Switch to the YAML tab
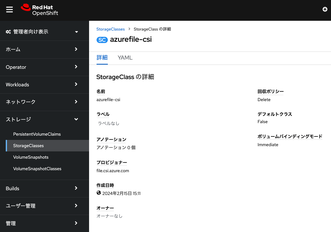The height and width of the screenshot is (232, 331). tap(125, 58)
